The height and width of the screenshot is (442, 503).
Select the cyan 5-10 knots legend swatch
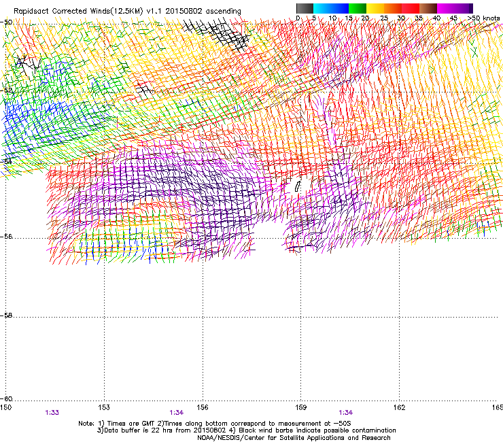[322, 8]
